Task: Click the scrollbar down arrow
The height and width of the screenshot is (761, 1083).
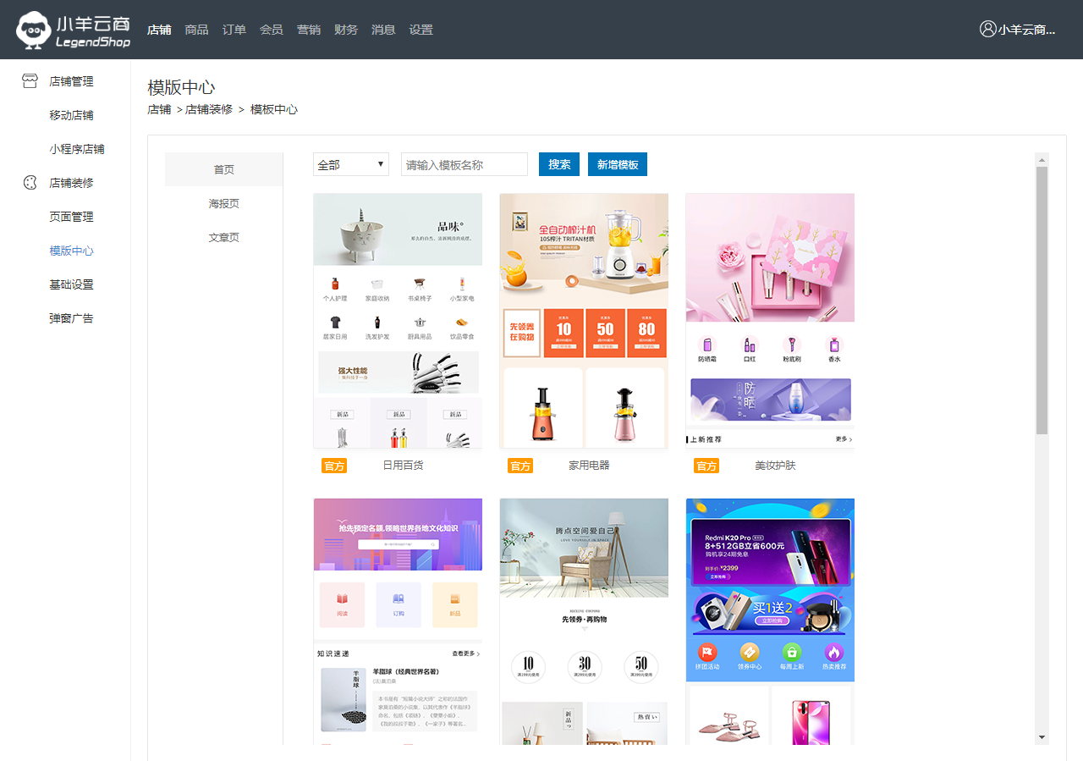Action: click(x=1042, y=737)
